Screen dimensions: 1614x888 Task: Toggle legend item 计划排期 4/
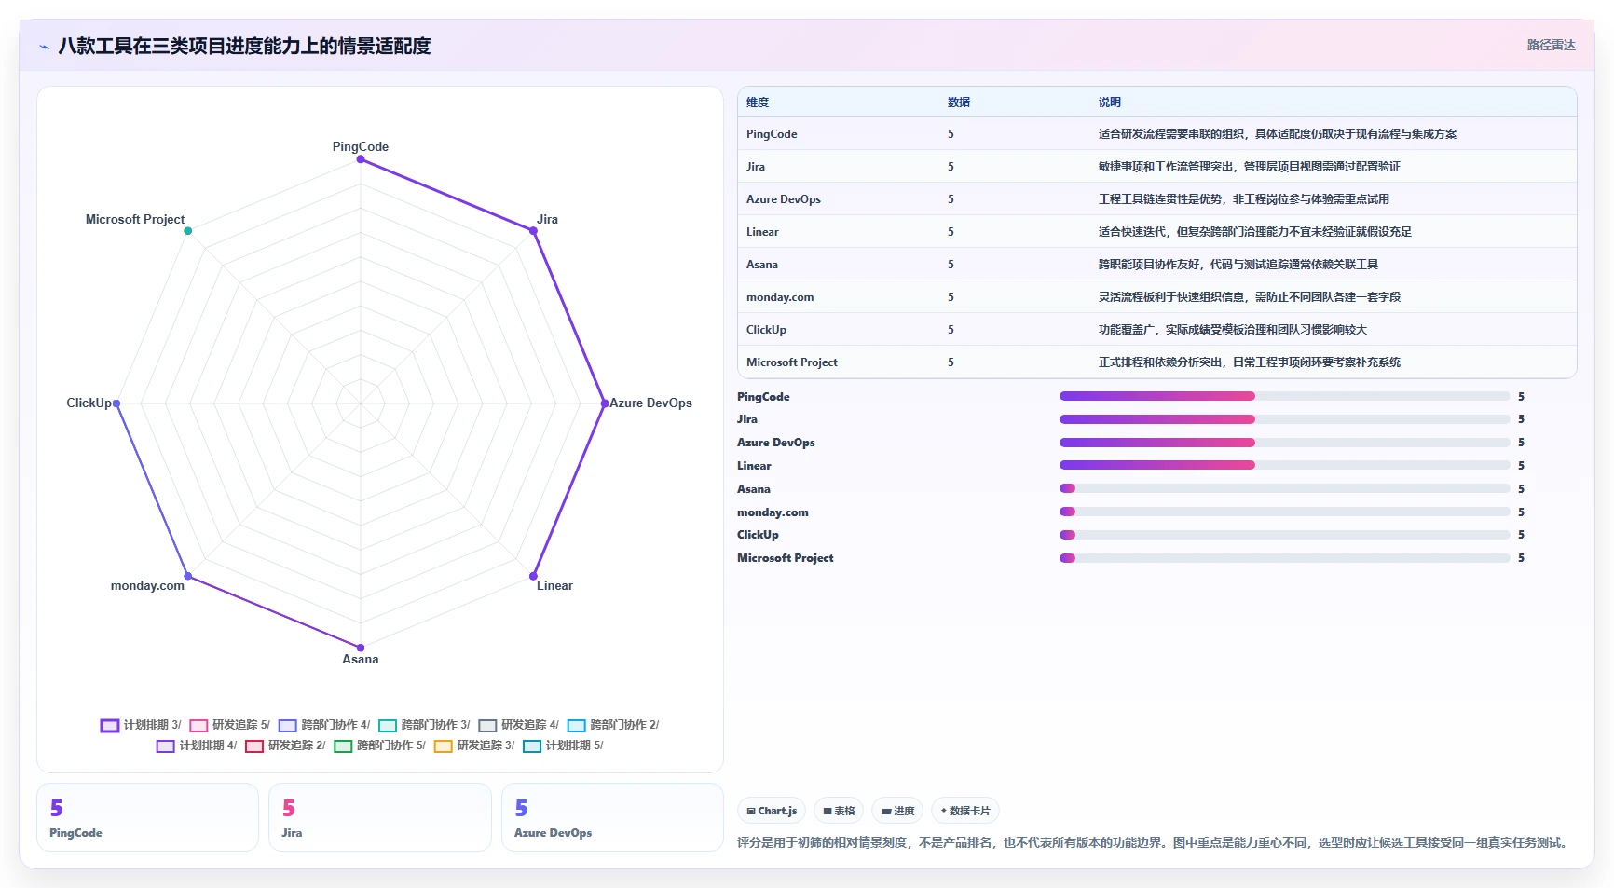pos(197,745)
